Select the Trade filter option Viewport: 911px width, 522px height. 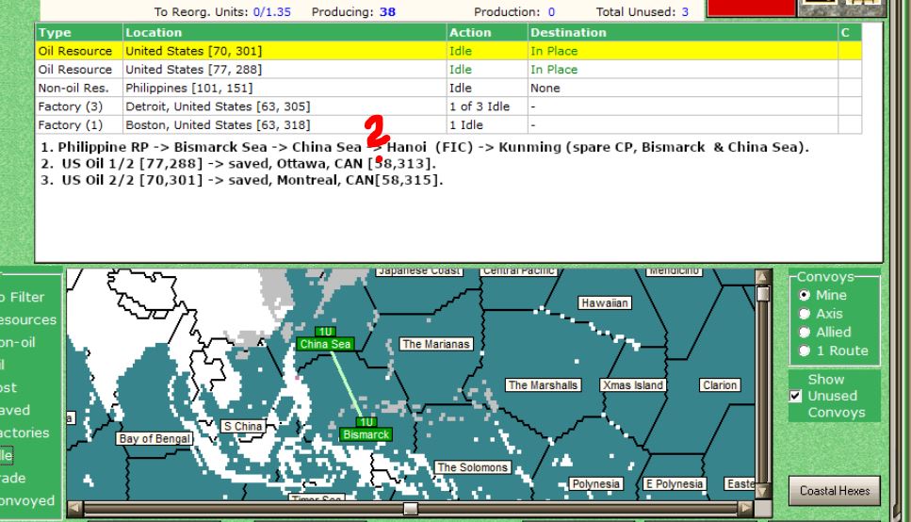click(13, 479)
